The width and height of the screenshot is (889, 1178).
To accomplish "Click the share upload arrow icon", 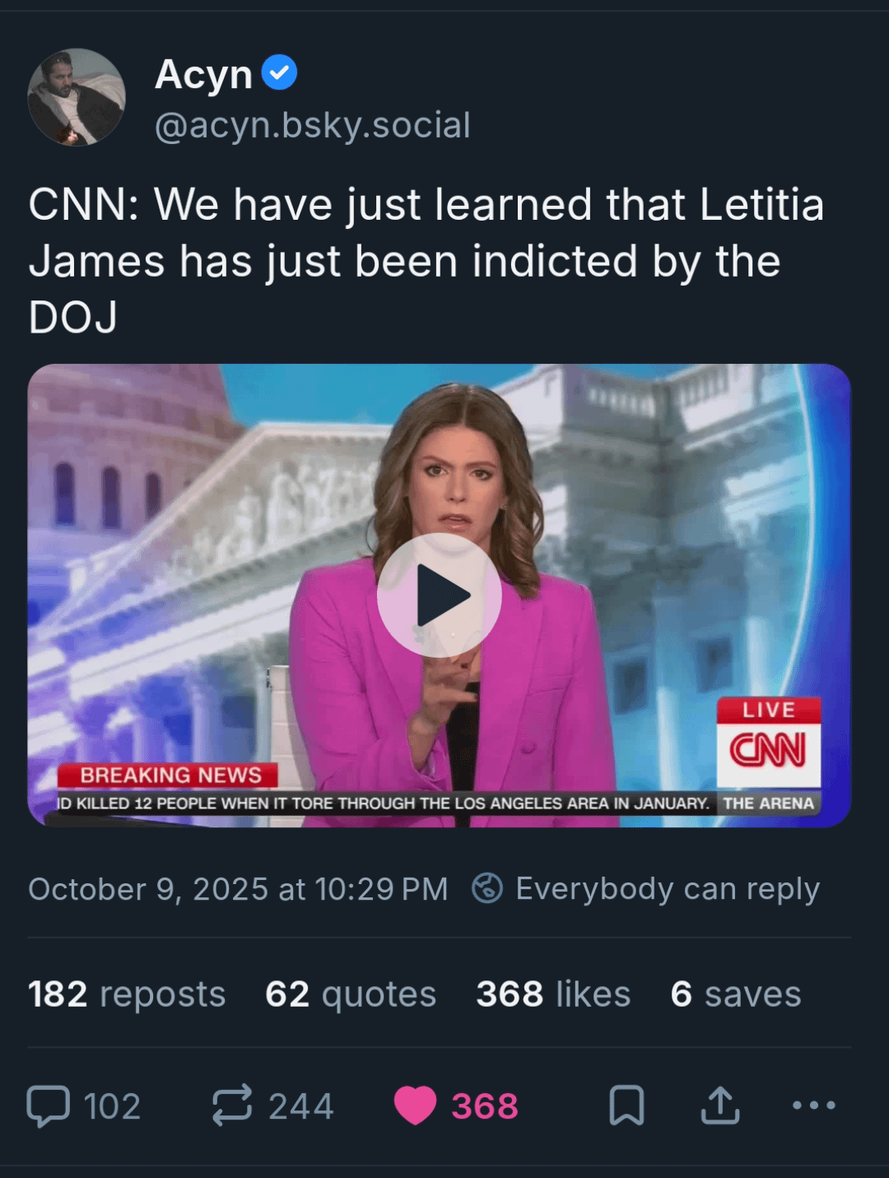I will click(720, 1106).
